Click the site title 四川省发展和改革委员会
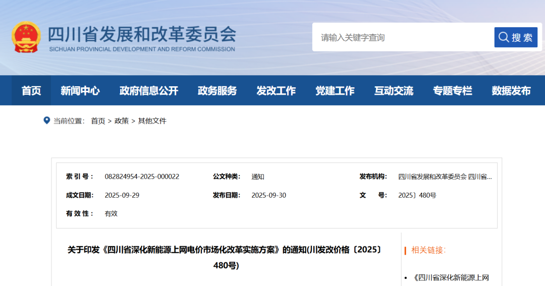This screenshot has height=286, width=545. pyautogui.click(x=142, y=34)
